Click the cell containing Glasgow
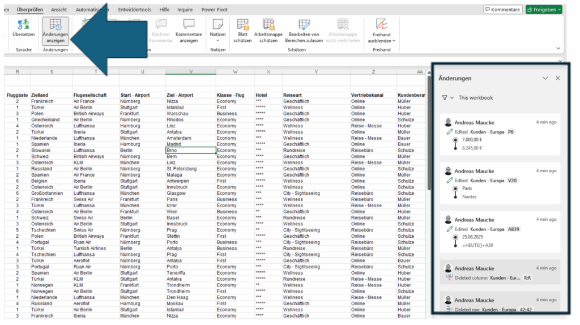Viewport: 580px width, 325px height. point(191,194)
